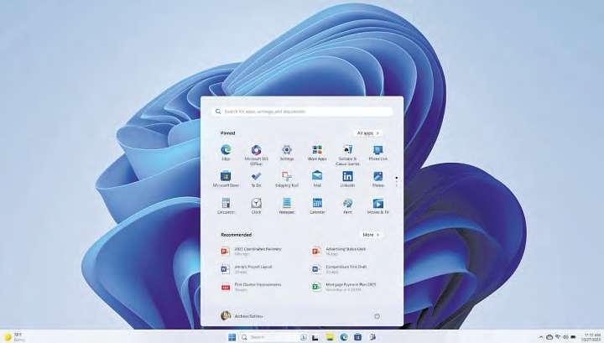The image size is (604, 343).
Task: Open Mortgage Payment Plan Excel file
Action: click(344, 287)
